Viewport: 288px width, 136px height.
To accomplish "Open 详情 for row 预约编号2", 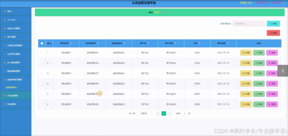I will (246, 63).
